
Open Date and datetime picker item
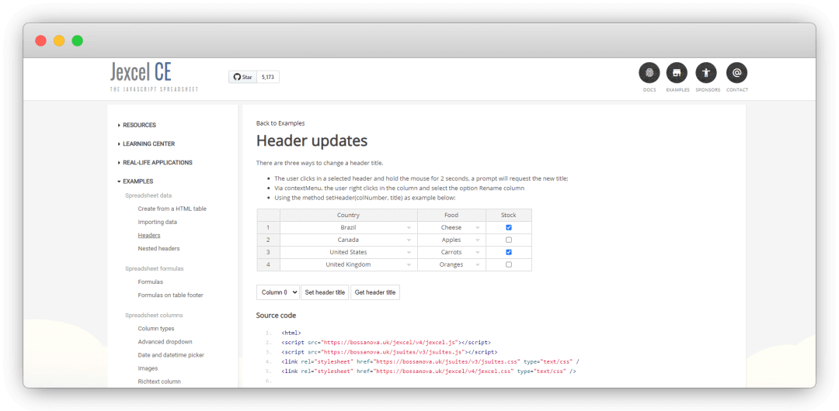[171, 355]
